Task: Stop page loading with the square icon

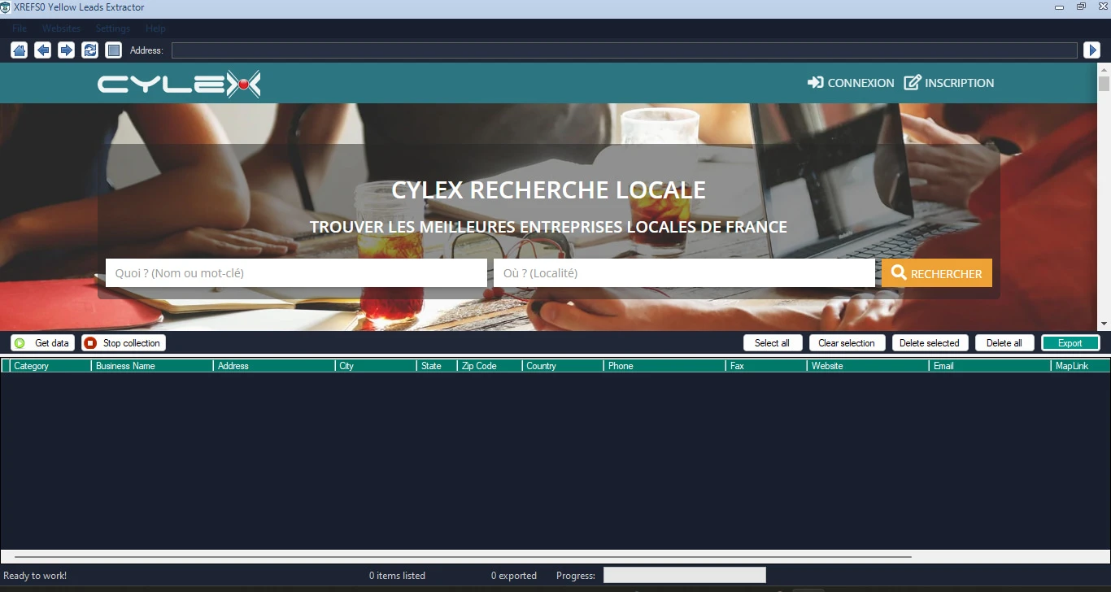Action: pos(113,50)
